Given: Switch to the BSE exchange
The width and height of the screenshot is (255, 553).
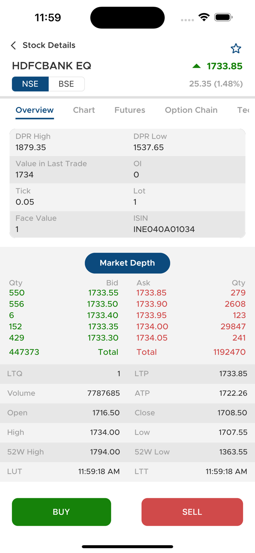Looking at the screenshot, I should pyautogui.click(x=67, y=84).
